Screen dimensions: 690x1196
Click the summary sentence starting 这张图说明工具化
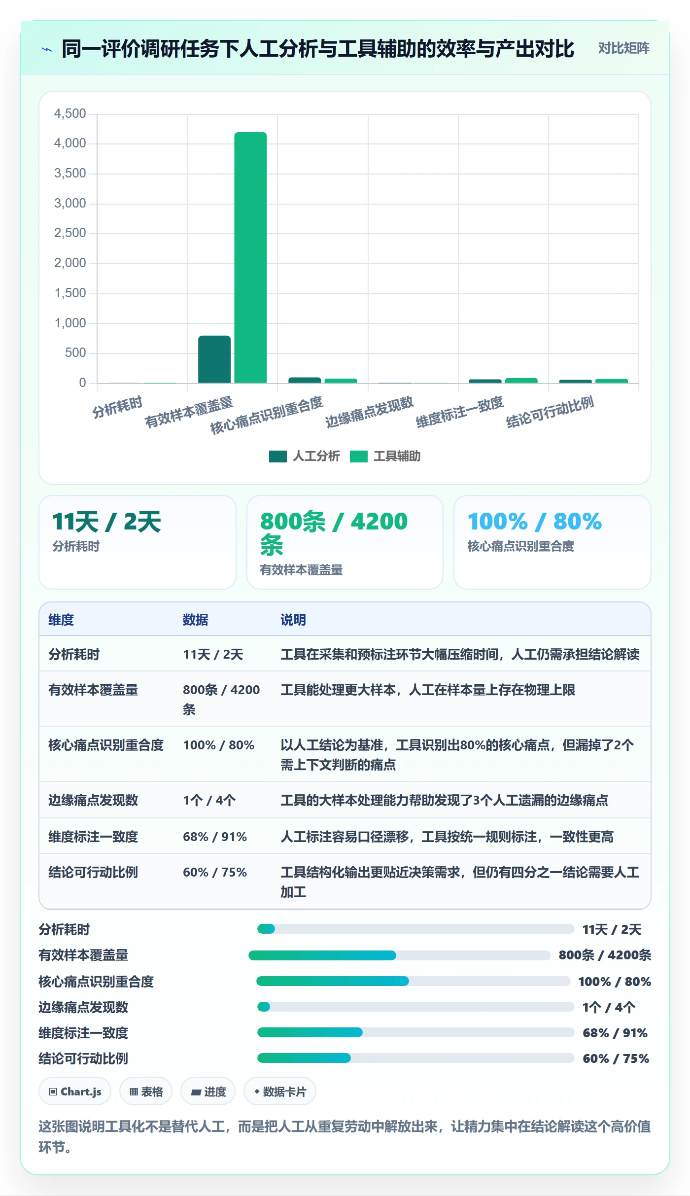point(345,1136)
